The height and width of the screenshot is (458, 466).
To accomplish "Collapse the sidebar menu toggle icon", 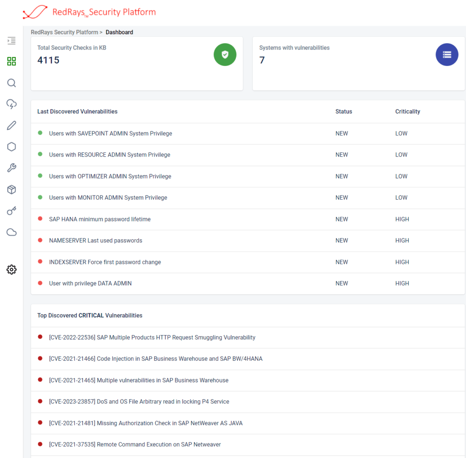I will (x=11, y=40).
